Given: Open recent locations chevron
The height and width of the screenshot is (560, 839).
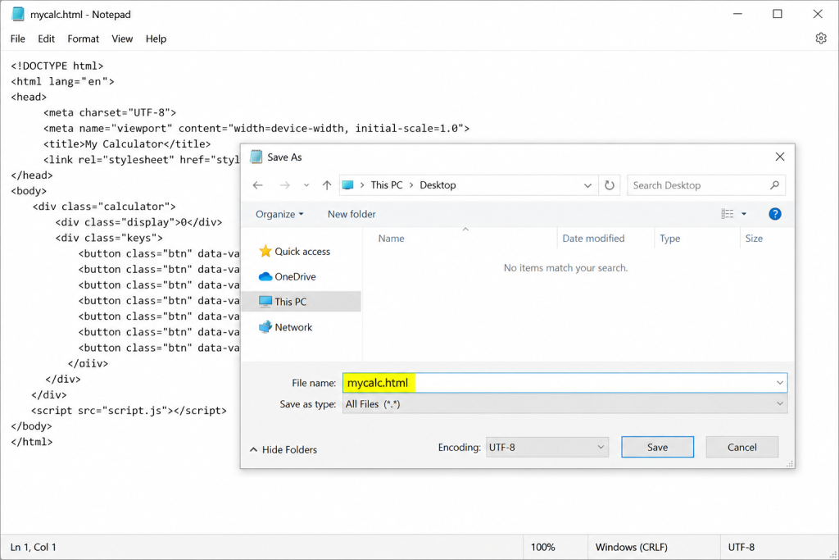Looking at the screenshot, I should point(306,185).
